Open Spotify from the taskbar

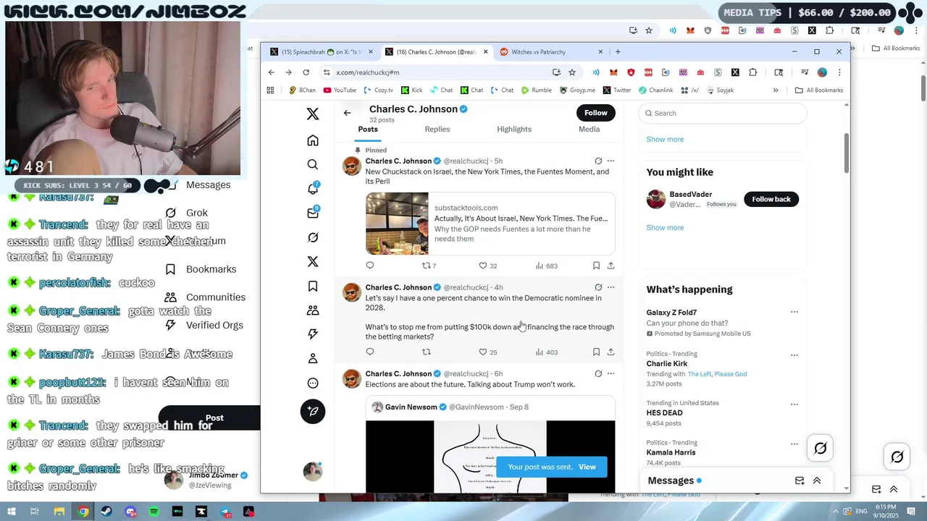[154, 512]
